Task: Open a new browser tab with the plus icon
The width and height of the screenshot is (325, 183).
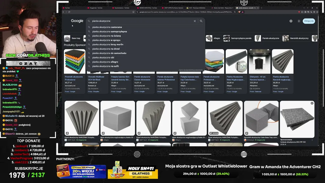Action: (262, 8)
